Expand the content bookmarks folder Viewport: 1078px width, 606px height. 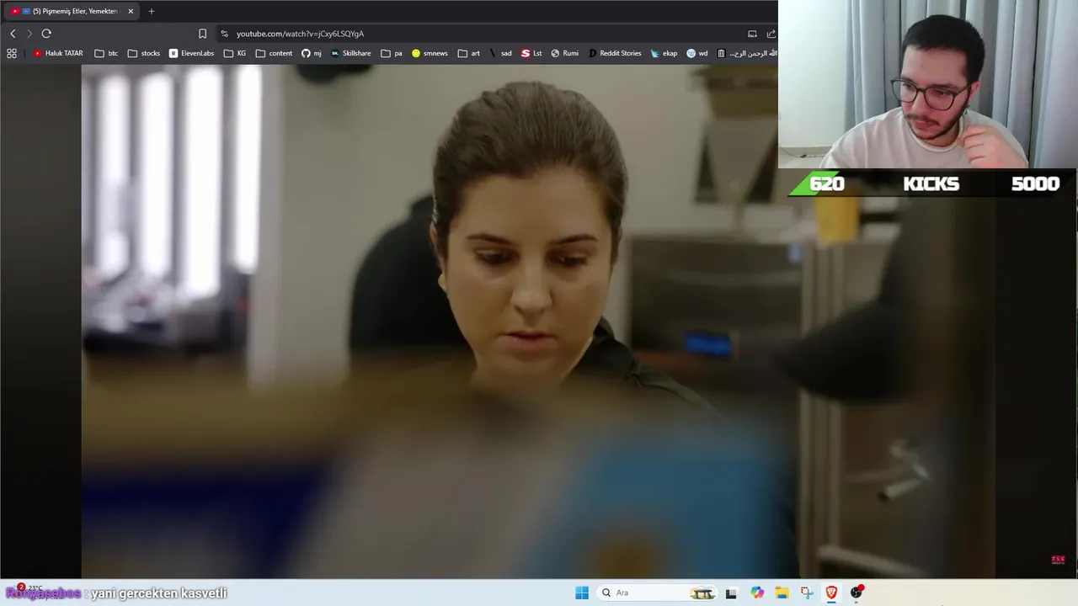(274, 53)
